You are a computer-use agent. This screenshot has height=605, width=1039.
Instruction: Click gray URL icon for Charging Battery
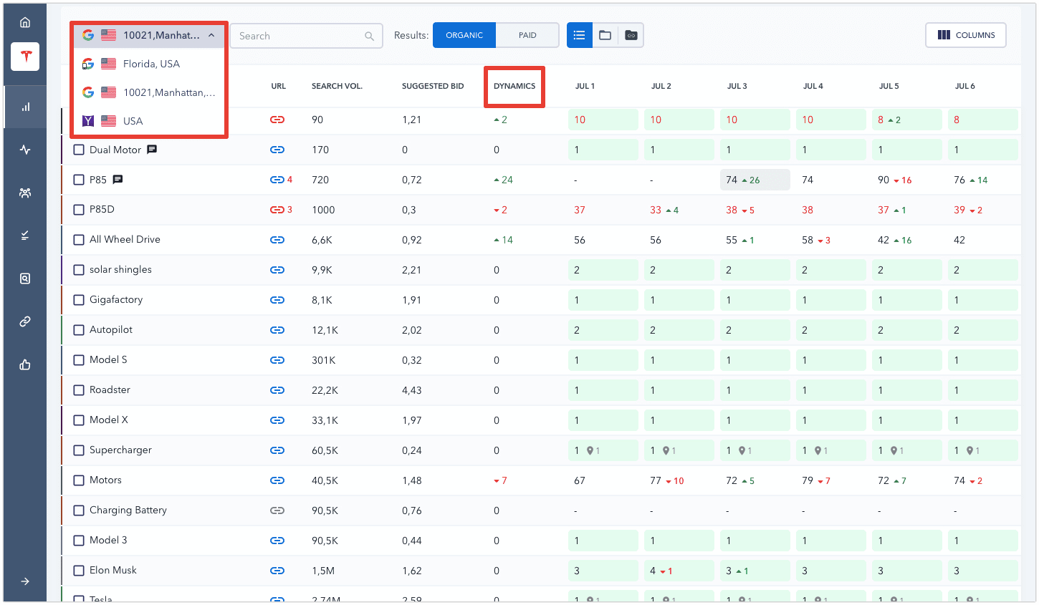[277, 510]
